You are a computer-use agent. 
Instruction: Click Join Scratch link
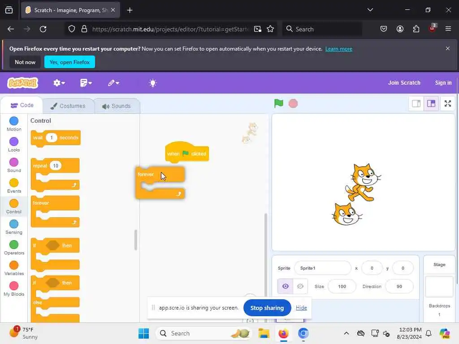(x=404, y=83)
